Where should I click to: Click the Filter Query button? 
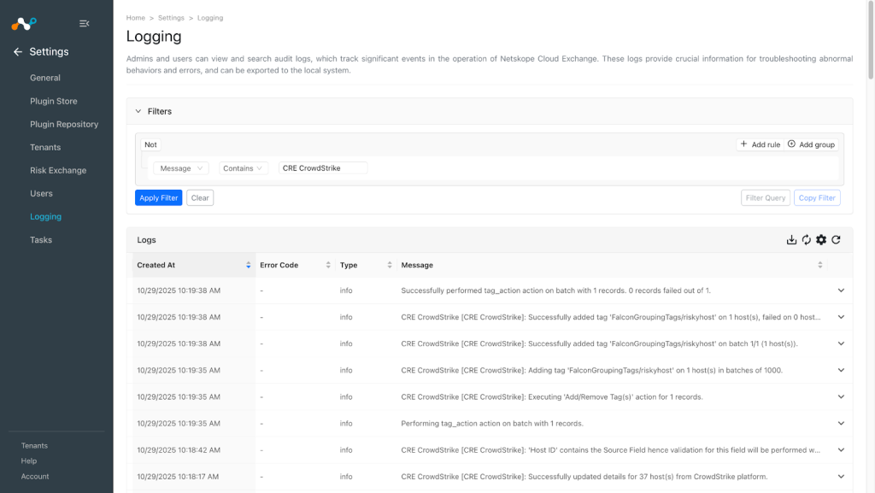point(765,198)
